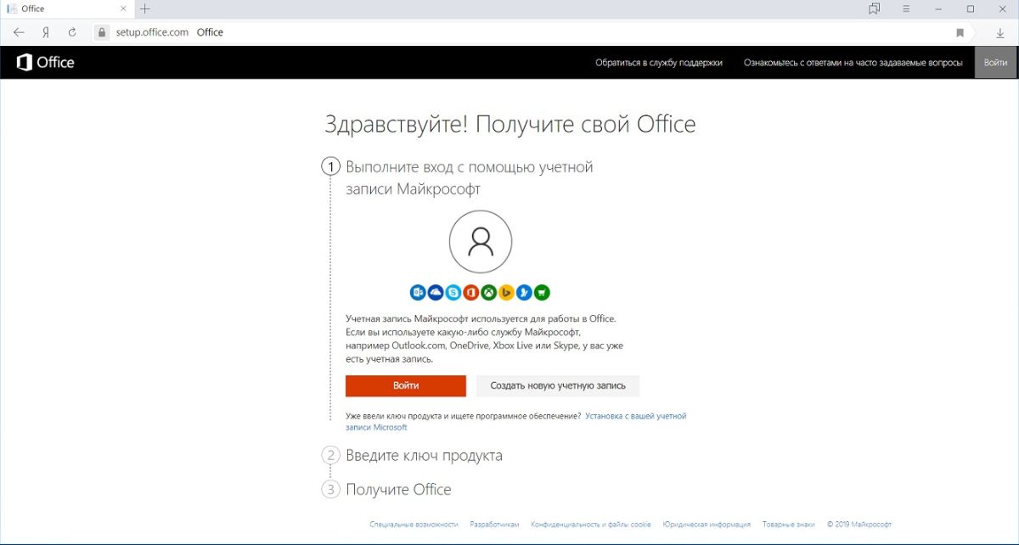Open Yandex home via the Я button
This screenshot has height=545, width=1019.
pyautogui.click(x=45, y=32)
